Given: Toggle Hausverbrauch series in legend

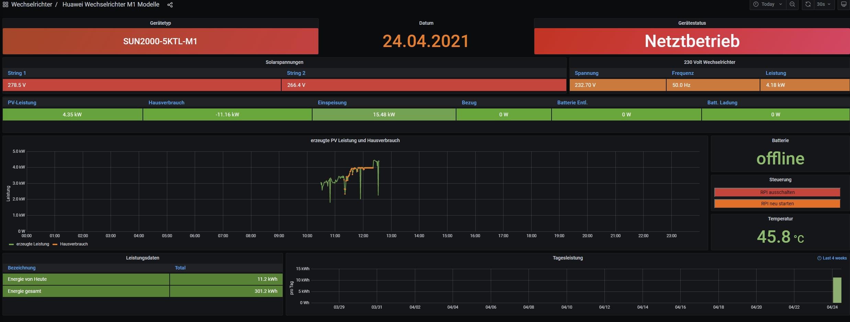Looking at the screenshot, I should [74, 244].
